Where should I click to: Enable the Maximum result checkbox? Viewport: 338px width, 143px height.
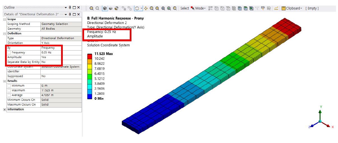coord(9,90)
